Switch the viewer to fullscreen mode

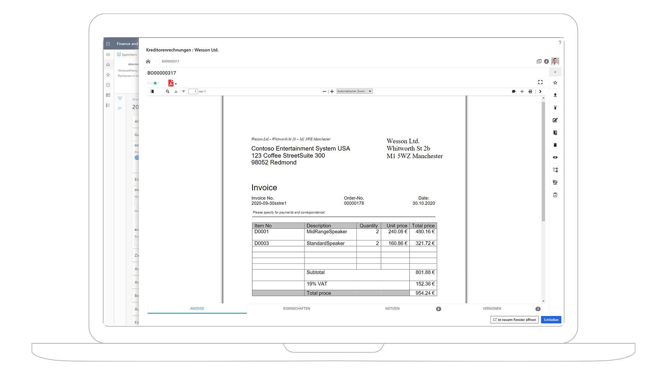[540, 82]
